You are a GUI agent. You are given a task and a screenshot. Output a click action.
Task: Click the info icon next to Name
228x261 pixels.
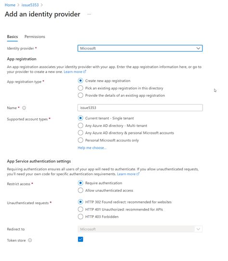(x=24, y=108)
